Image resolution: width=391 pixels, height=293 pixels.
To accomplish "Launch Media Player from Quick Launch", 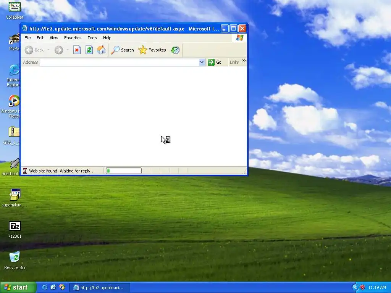I will (x=62, y=287).
